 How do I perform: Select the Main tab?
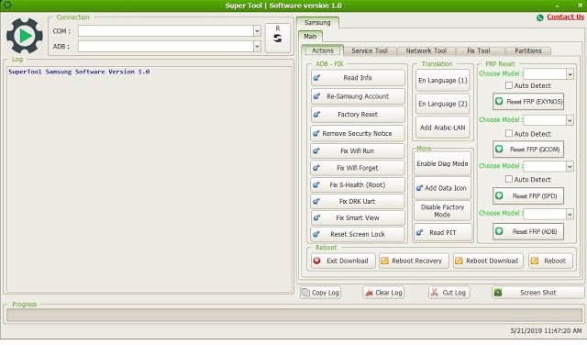[310, 37]
